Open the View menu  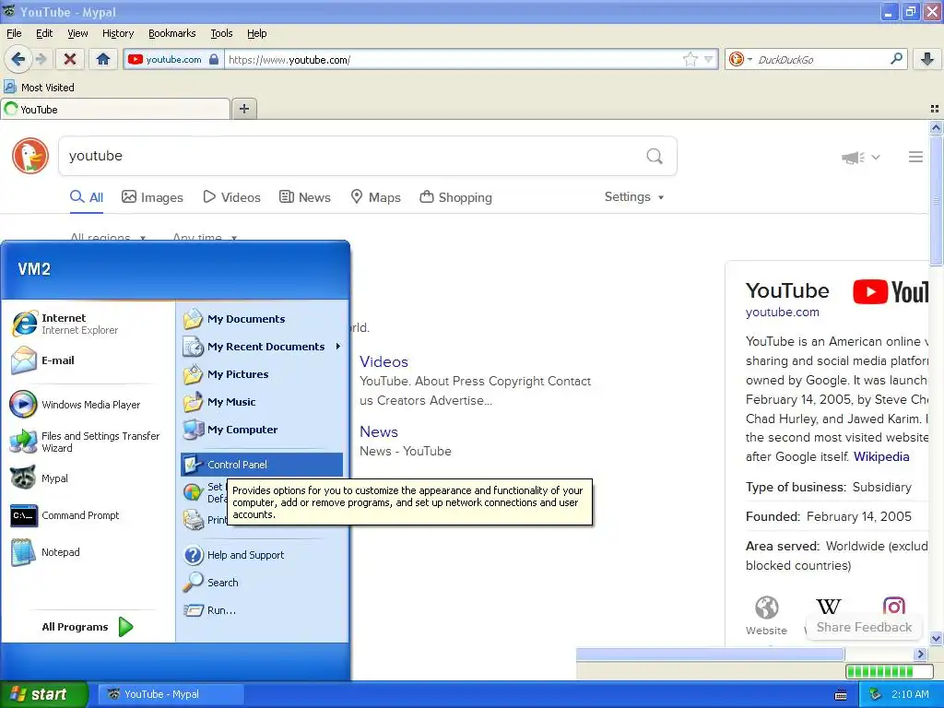point(77,33)
